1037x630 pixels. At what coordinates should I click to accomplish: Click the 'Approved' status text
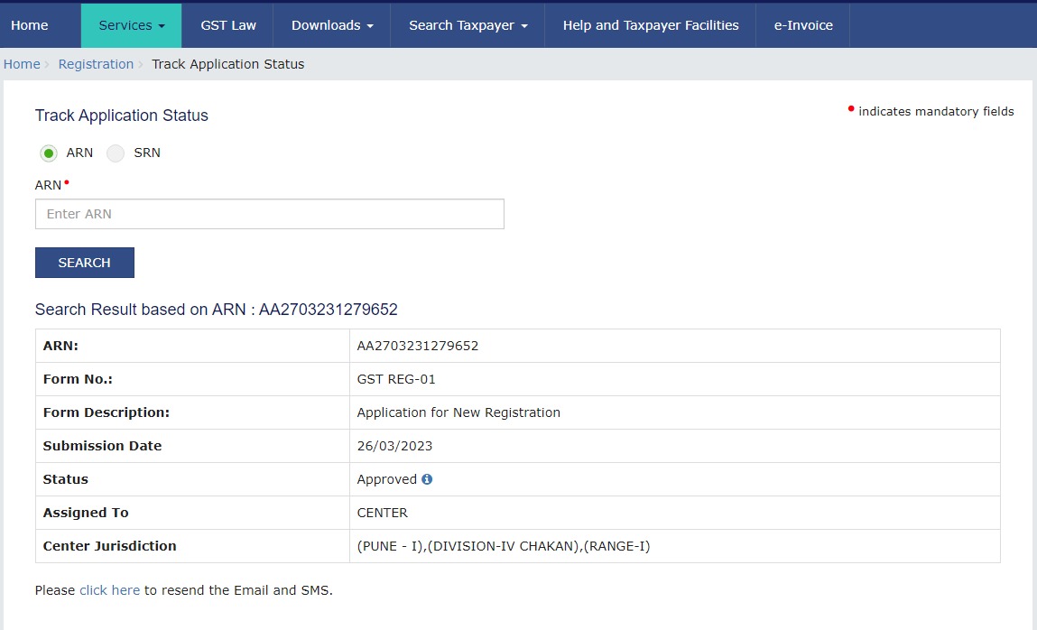387,479
